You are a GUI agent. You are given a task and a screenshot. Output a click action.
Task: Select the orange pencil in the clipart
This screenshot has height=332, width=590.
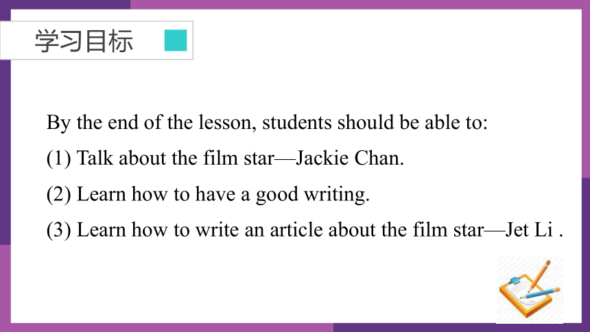pyautogui.click(x=540, y=276)
